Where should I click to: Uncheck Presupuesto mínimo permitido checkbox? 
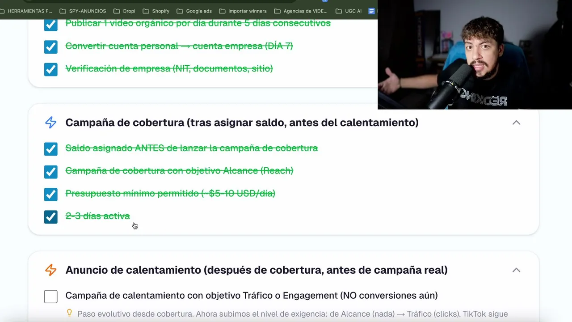tap(51, 194)
